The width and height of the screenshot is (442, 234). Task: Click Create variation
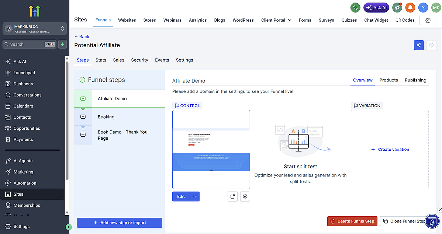coord(390,150)
